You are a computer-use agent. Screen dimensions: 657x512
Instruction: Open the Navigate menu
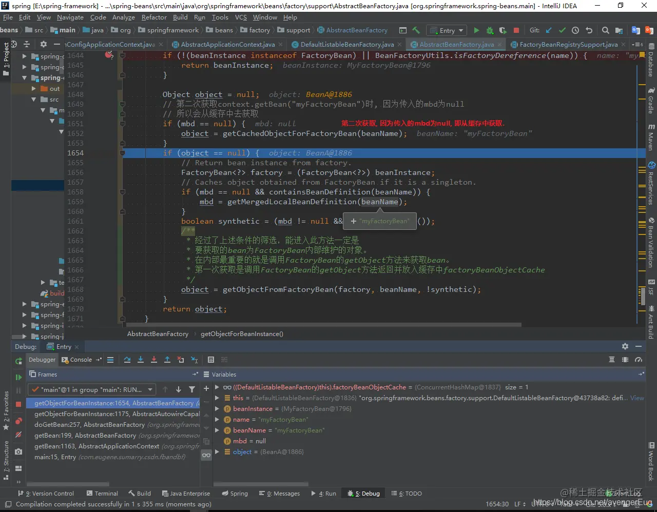tap(70, 17)
